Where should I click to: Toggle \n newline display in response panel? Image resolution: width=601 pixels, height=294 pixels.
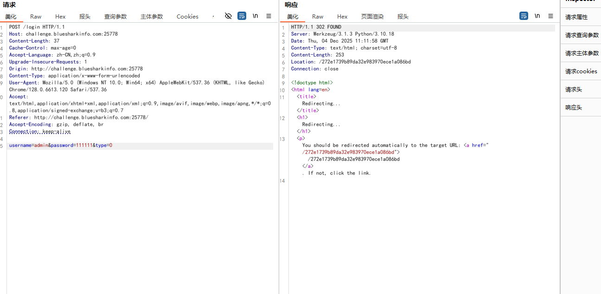(x=537, y=16)
